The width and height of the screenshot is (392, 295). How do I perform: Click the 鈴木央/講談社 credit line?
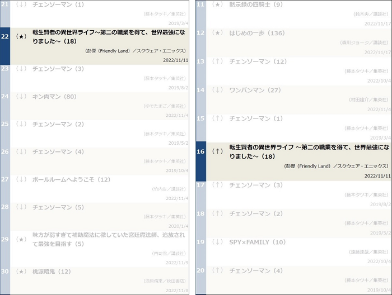(371, 14)
